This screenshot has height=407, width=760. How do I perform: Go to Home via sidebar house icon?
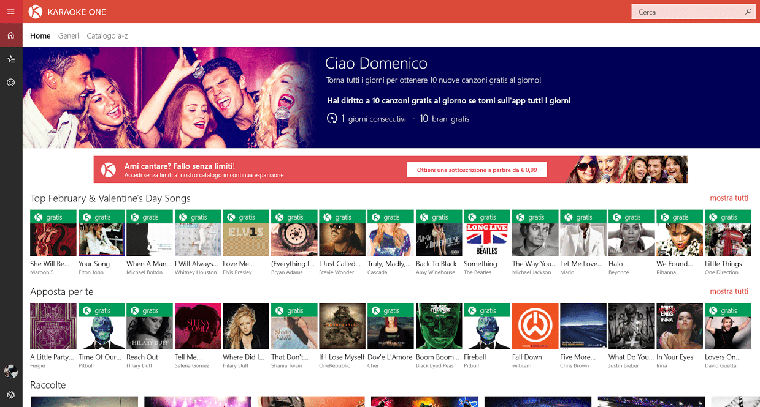coord(10,35)
